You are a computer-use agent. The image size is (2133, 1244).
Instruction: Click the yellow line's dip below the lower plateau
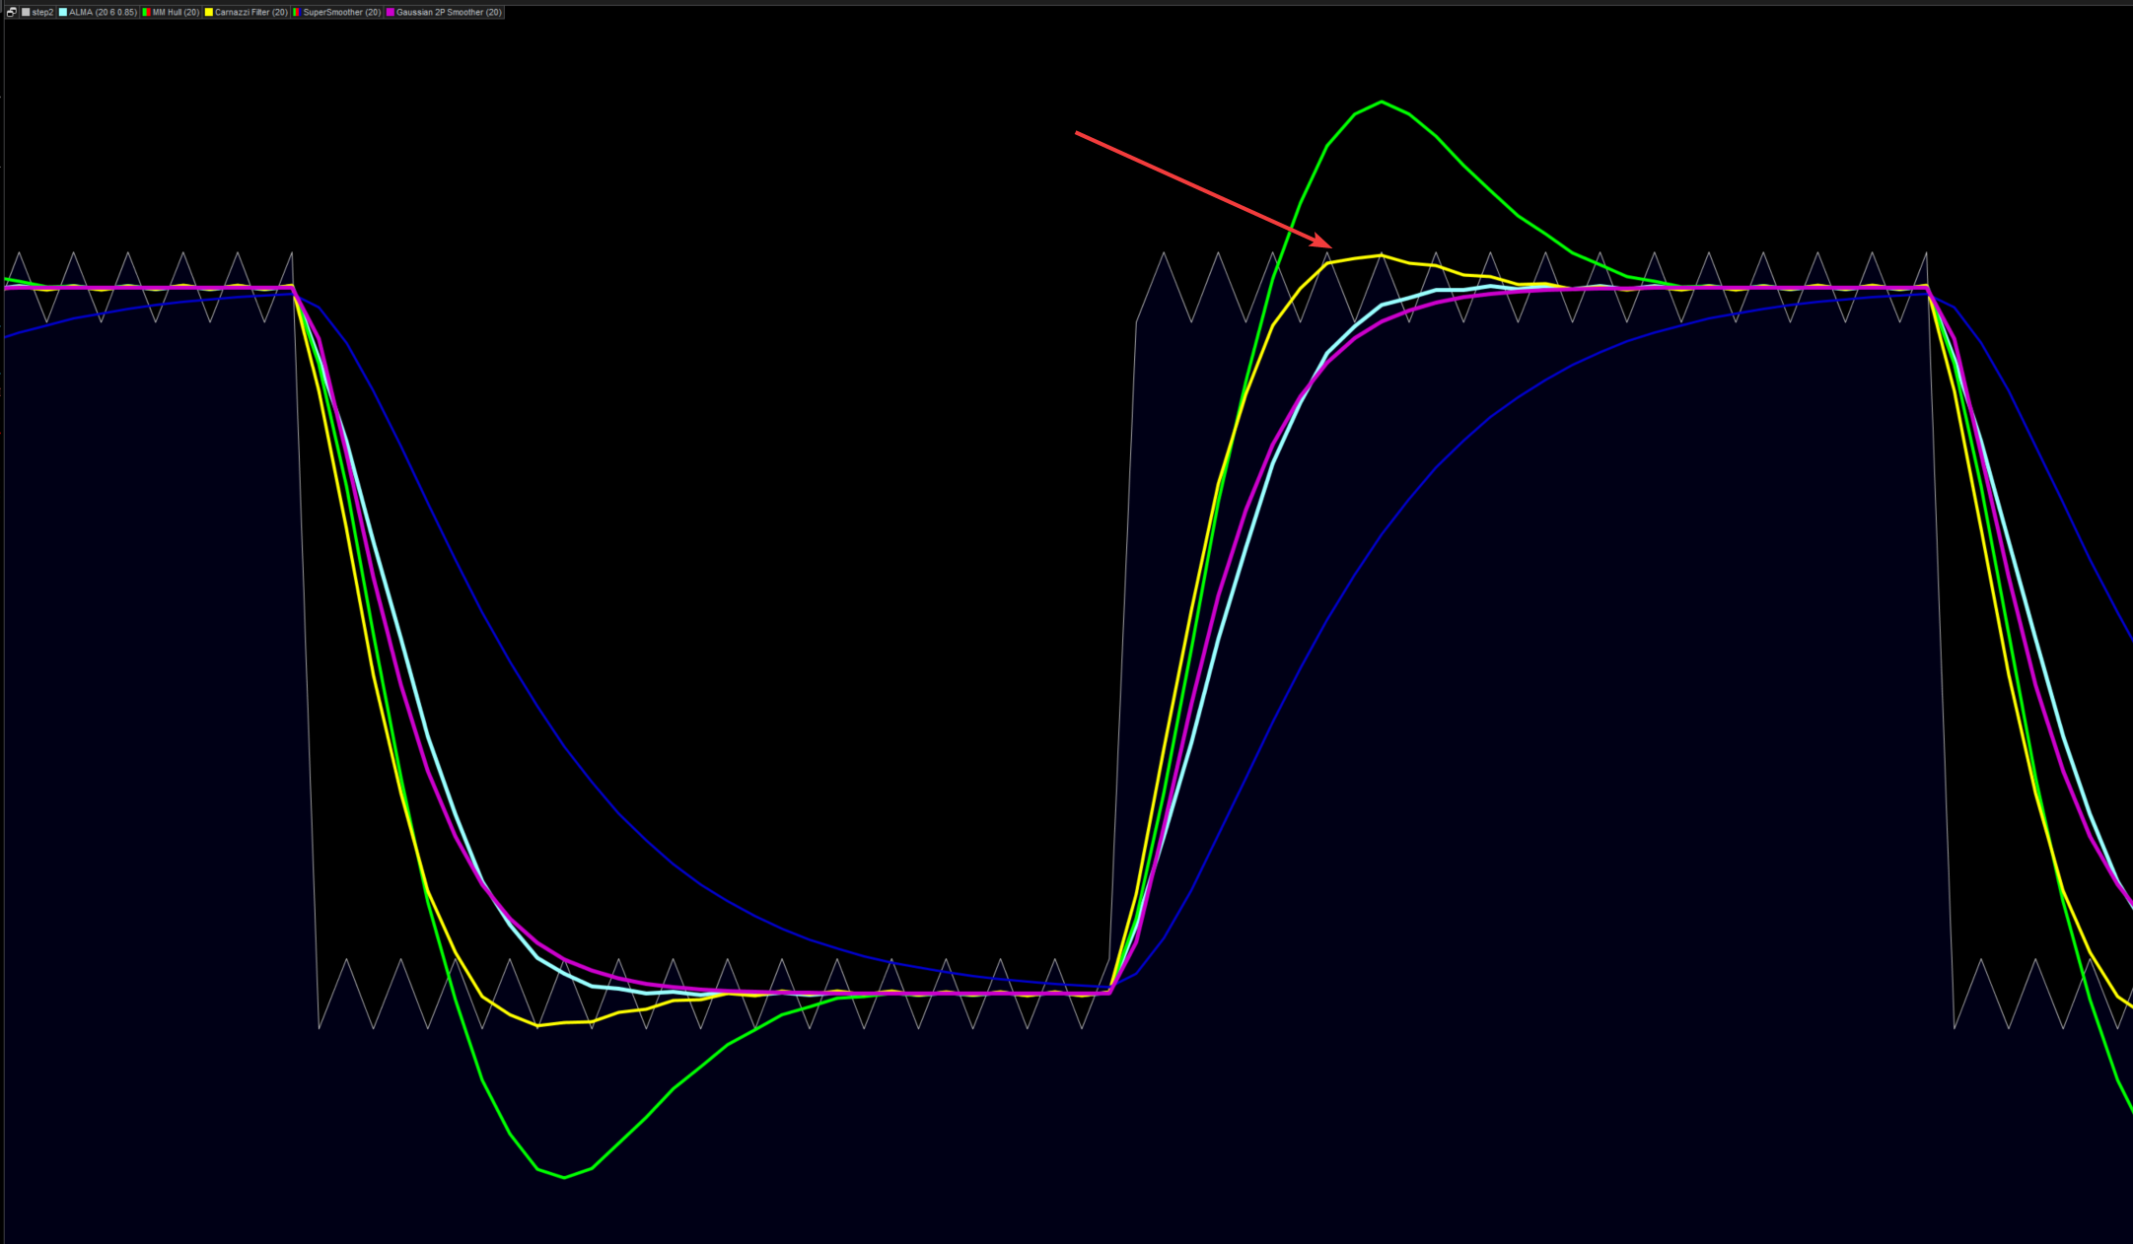537,1025
